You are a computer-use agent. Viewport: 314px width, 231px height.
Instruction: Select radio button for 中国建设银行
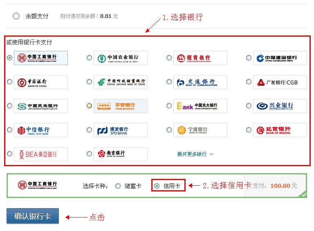[249, 58]
